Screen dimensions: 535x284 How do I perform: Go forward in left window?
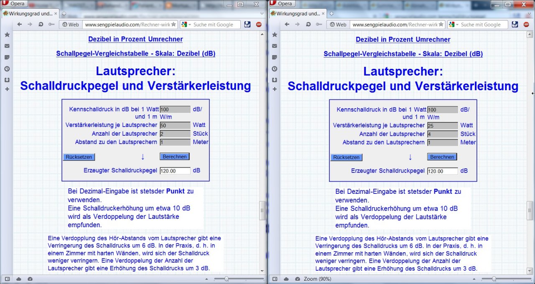[x=30, y=25]
